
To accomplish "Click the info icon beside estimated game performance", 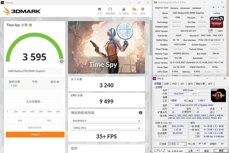I will pos(141,113).
